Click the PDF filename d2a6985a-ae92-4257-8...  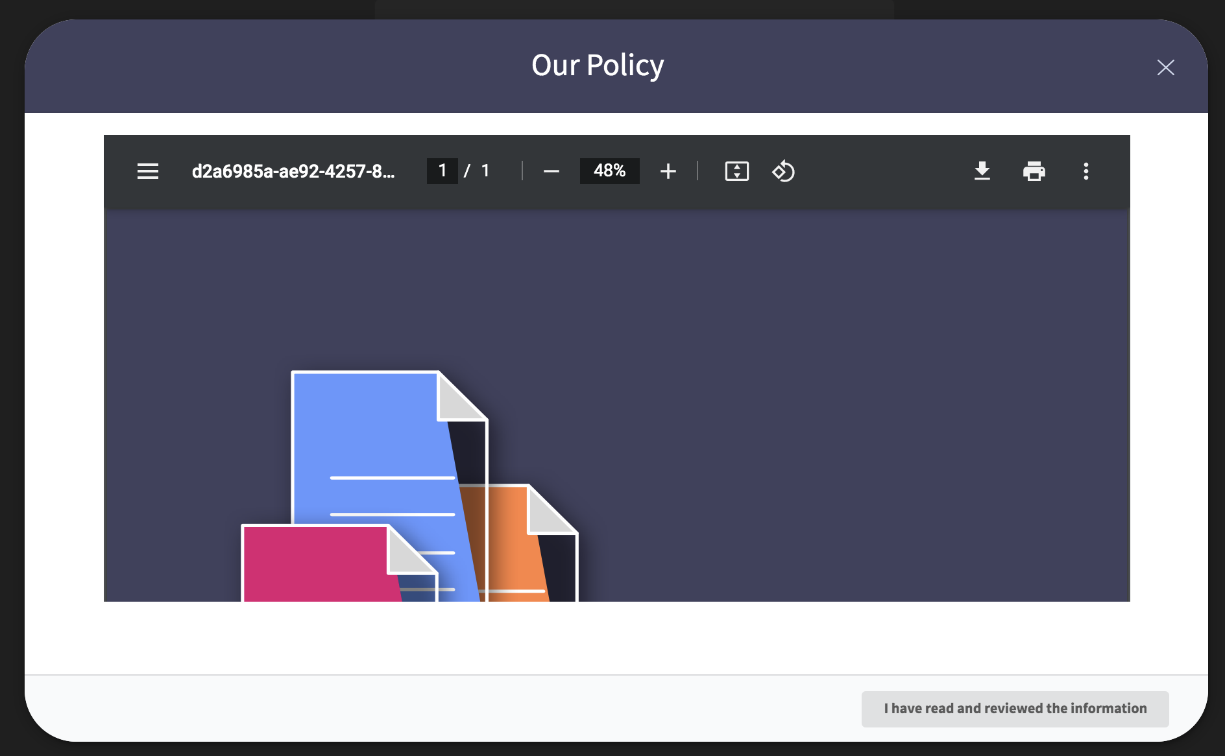click(x=293, y=171)
